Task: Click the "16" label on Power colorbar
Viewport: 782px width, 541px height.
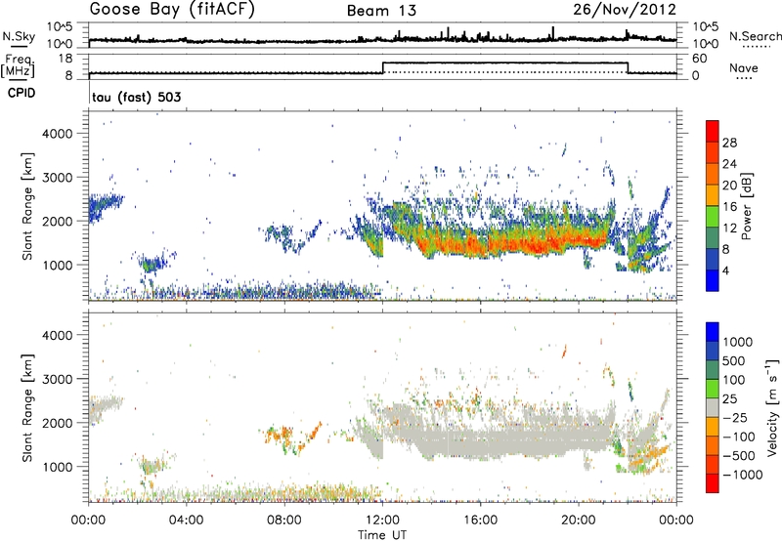Action: point(729,207)
